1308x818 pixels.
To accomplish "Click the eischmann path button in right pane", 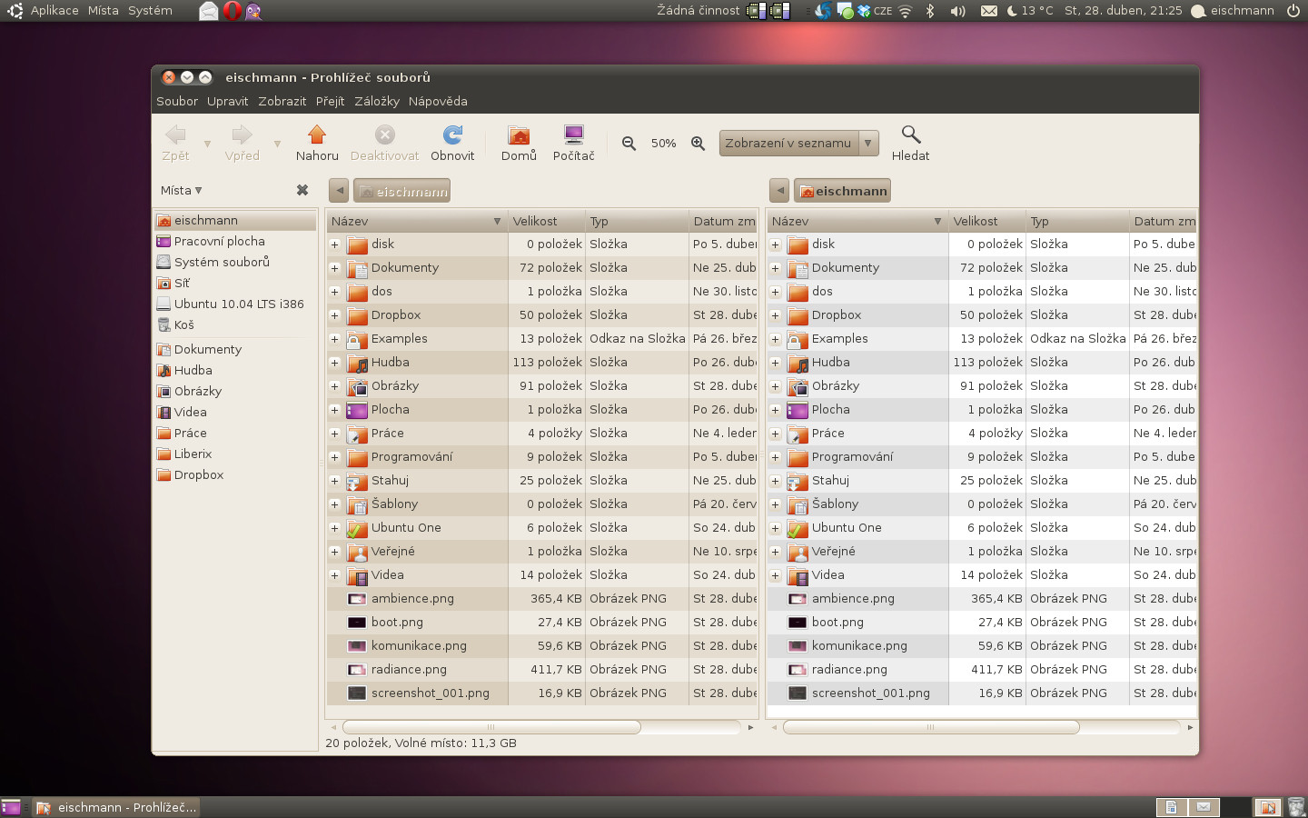I will 842,191.
